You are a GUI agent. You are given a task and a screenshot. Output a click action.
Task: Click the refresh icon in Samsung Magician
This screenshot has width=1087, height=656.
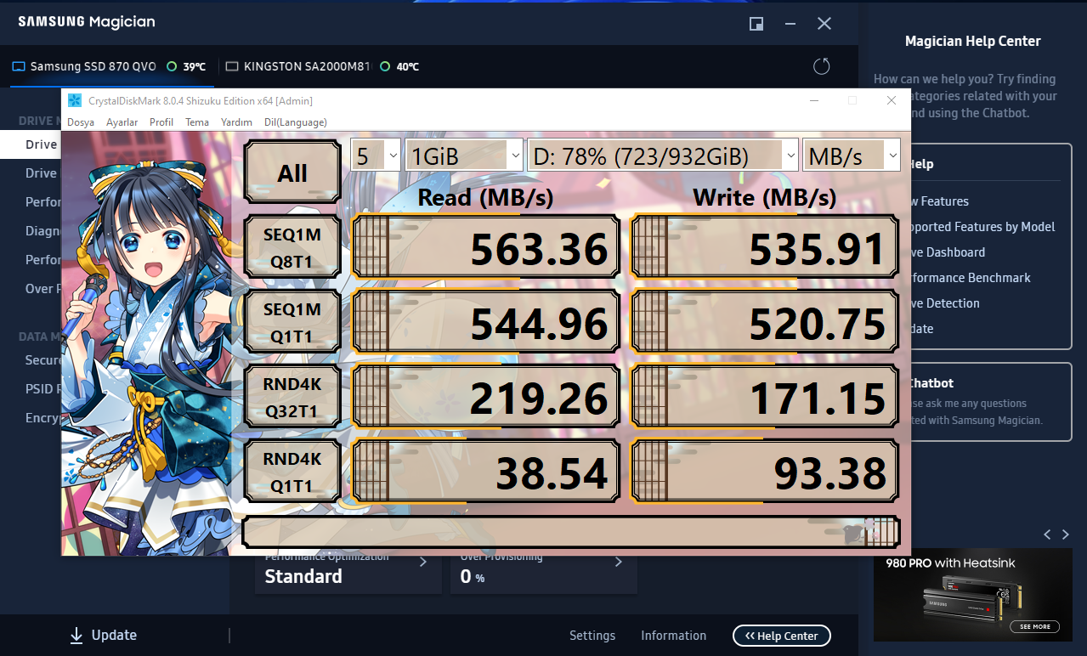tap(821, 66)
